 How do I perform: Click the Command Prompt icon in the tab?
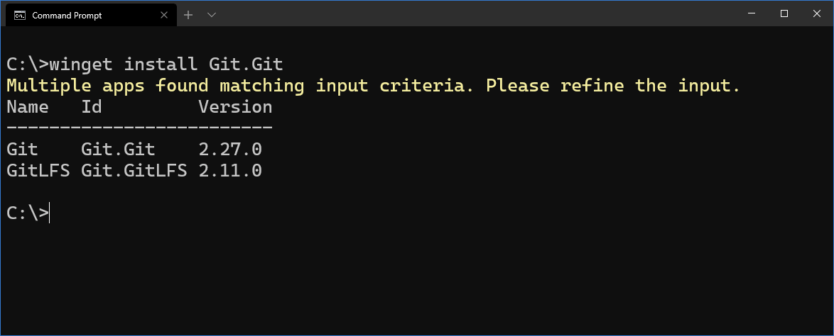(x=20, y=15)
